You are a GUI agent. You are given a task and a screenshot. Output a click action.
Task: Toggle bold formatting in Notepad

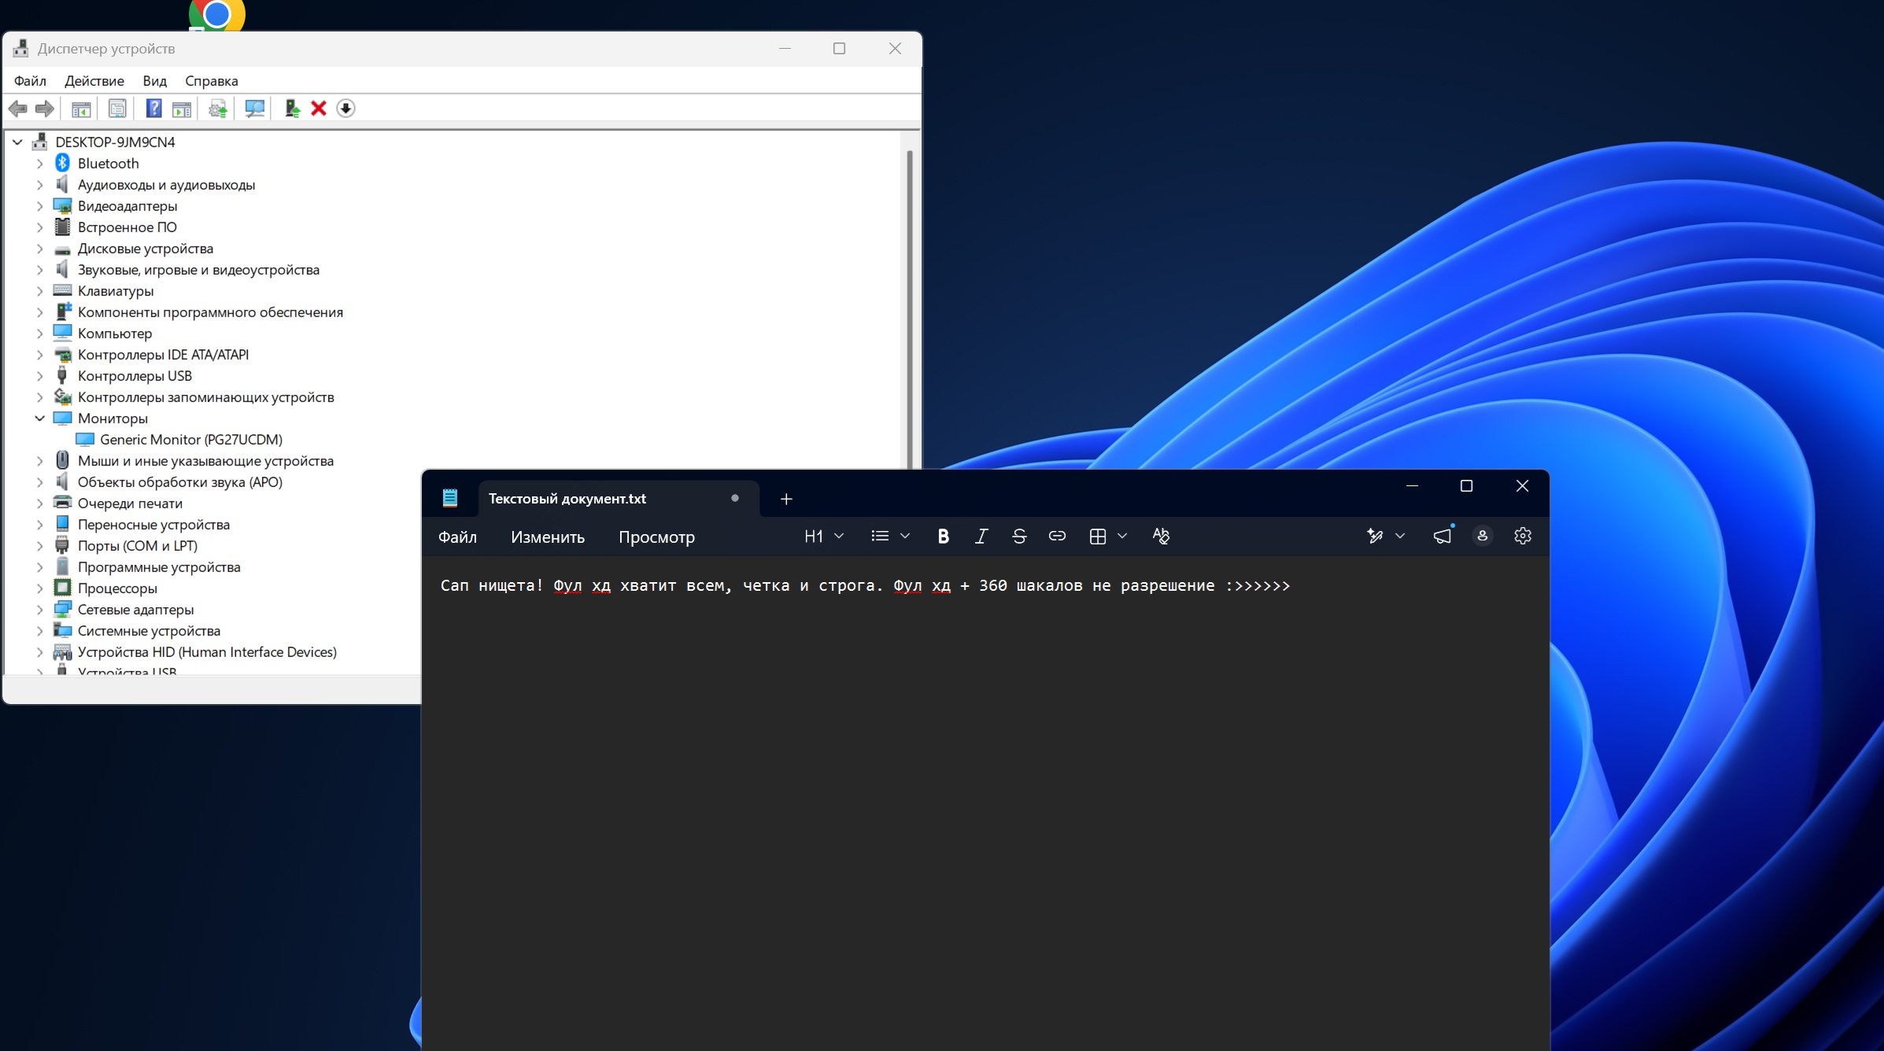943,537
